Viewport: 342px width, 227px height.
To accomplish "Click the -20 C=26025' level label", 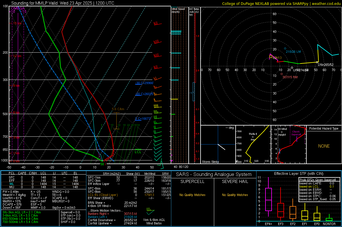I will [x=144, y=94].
